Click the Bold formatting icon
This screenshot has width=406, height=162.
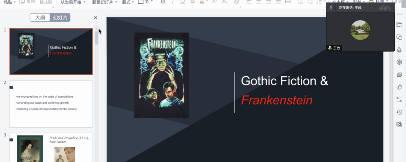163,2
